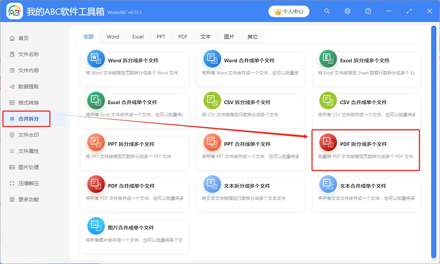Open the PDF 拆分成多个文件 tool
440x264 pixels.
click(366, 150)
